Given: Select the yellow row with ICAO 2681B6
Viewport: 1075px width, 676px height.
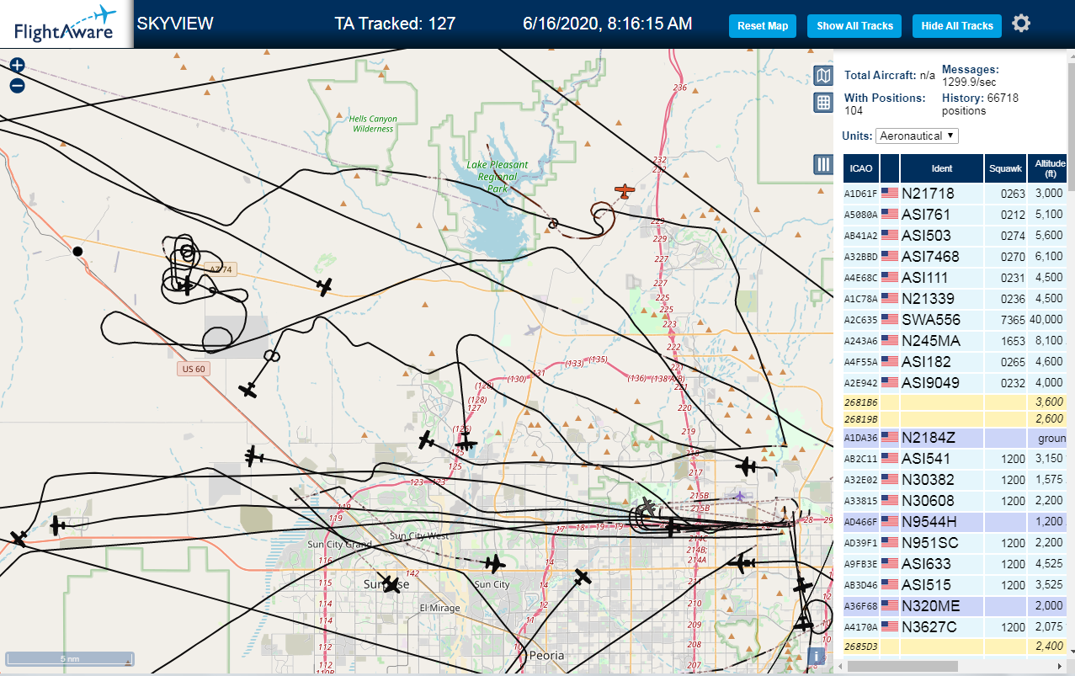Looking at the screenshot, I should 955,402.
